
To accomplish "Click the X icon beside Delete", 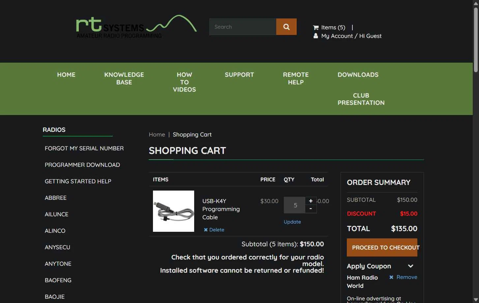I will pyautogui.click(x=206, y=230).
